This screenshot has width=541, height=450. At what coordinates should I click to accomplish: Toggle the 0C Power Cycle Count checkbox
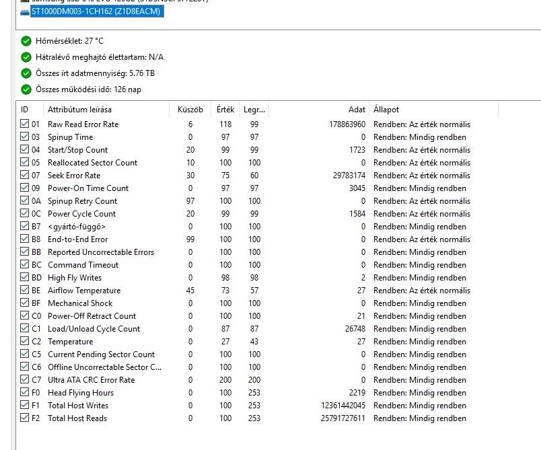pyautogui.click(x=24, y=213)
